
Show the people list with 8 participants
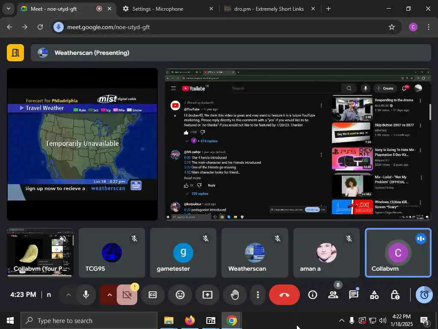333,295
